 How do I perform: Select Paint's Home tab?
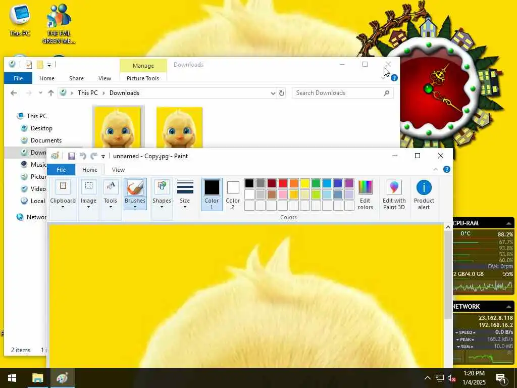click(x=90, y=170)
